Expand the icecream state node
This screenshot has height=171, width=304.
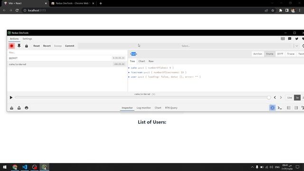[x=129, y=73]
